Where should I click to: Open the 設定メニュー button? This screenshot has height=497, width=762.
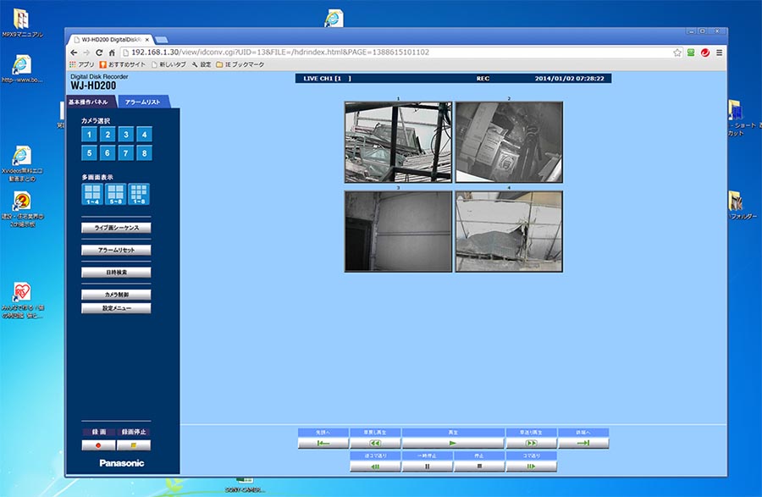(116, 308)
